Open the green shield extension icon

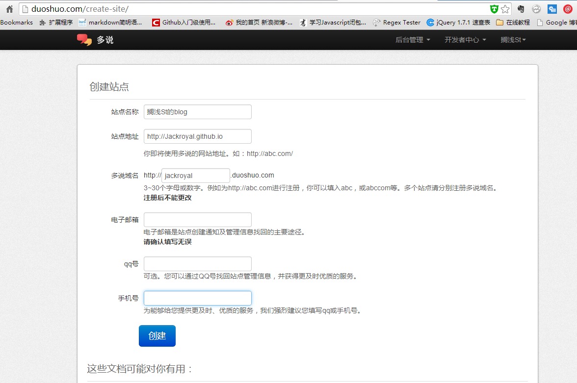(x=494, y=9)
